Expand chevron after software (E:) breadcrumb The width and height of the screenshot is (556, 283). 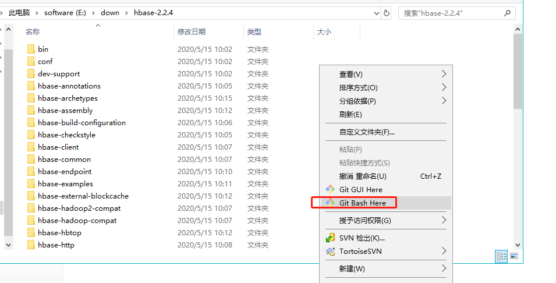93,13
